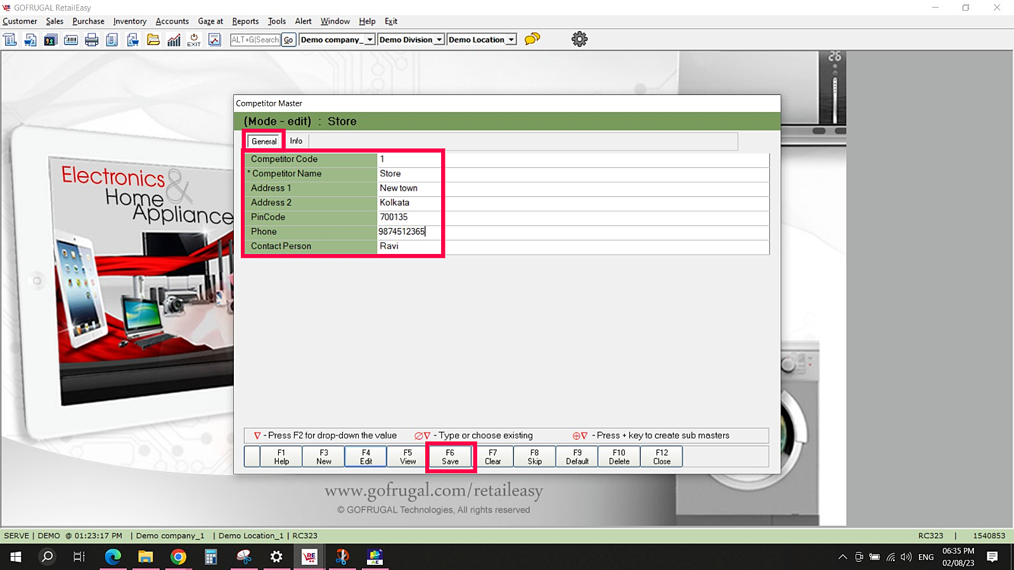Open the Gaze at menu

pos(210,21)
